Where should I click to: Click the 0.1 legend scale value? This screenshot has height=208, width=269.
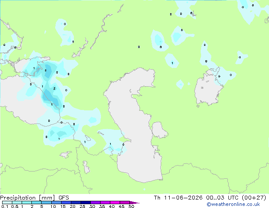(5, 206)
